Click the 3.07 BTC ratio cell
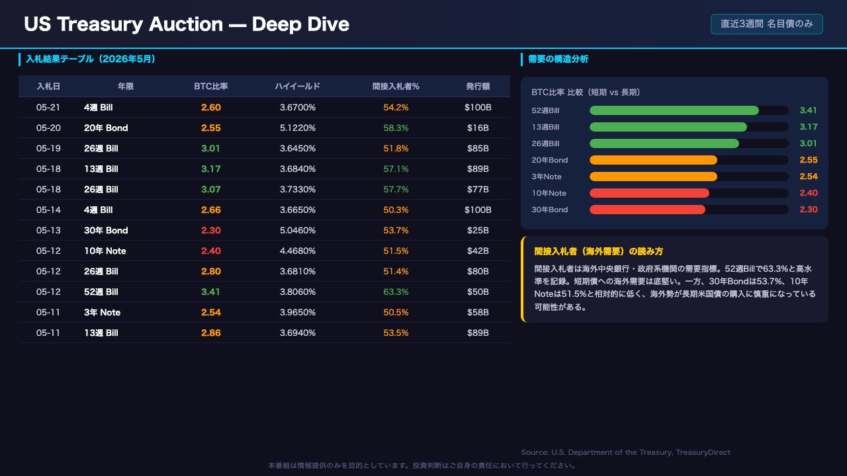The width and height of the screenshot is (847, 476). [211, 189]
